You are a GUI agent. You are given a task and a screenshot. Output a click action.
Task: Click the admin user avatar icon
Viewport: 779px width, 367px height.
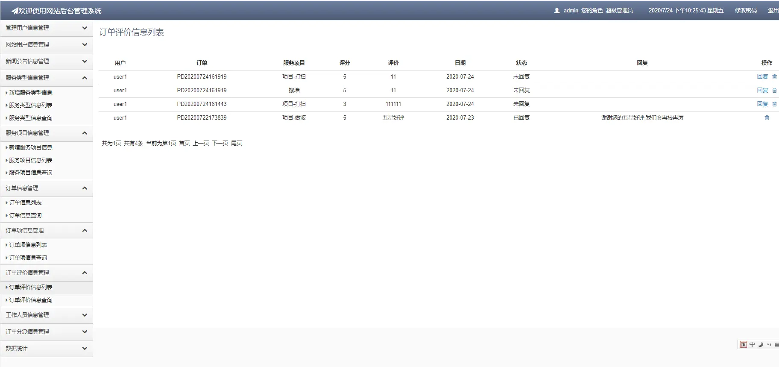[x=557, y=11]
